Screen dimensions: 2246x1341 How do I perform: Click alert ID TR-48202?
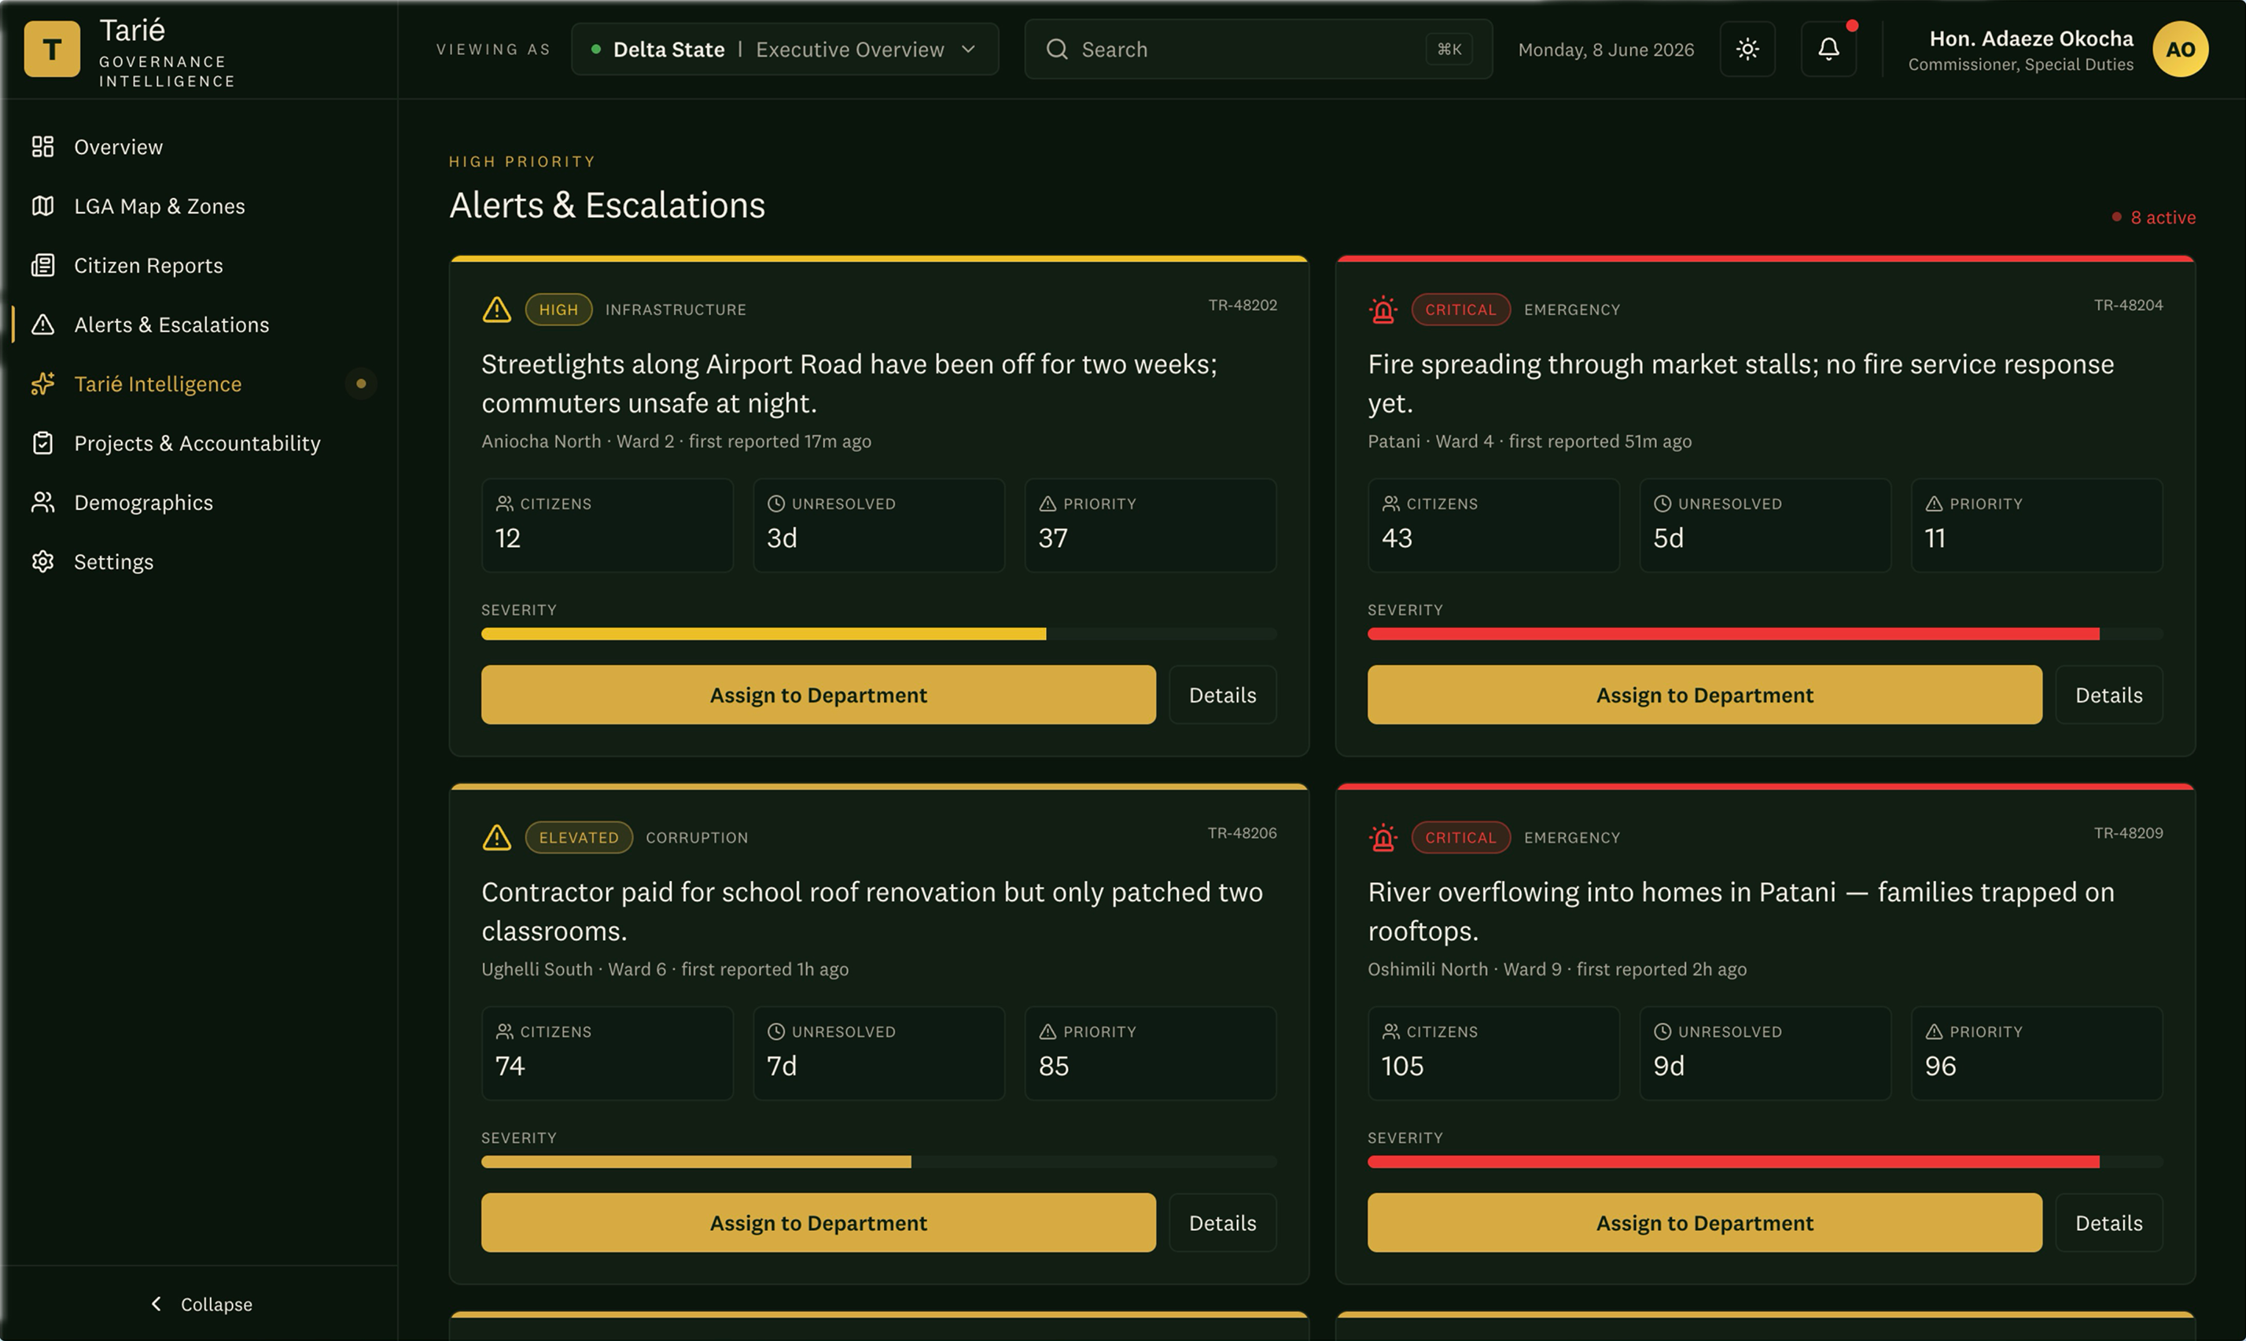1243,306
